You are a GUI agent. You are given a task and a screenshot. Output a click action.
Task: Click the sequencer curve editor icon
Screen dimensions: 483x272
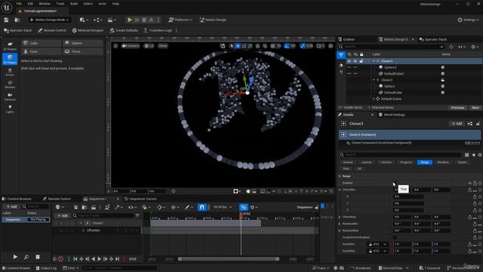[243, 207]
